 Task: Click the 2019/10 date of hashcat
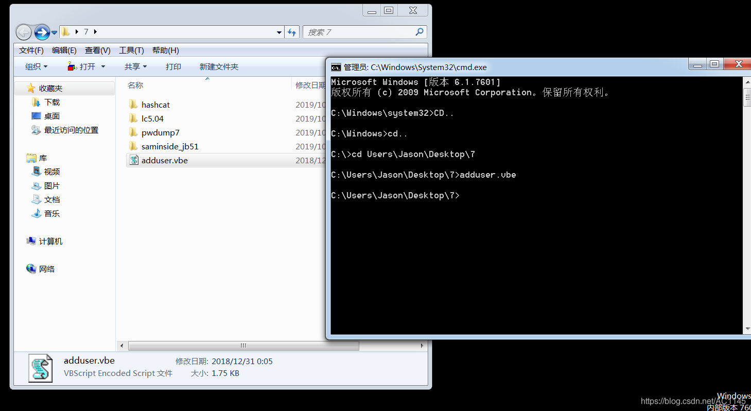(311, 105)
